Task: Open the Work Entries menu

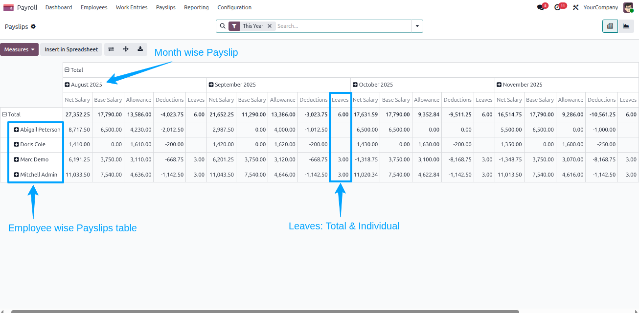Action: (132, 7)
